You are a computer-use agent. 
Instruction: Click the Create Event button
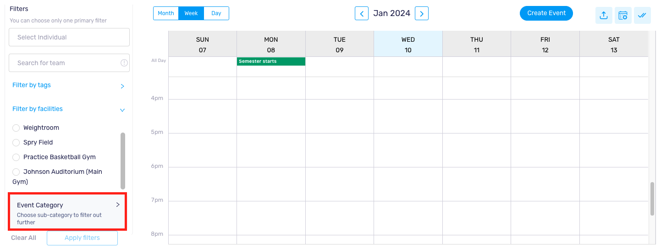point(546,13)
